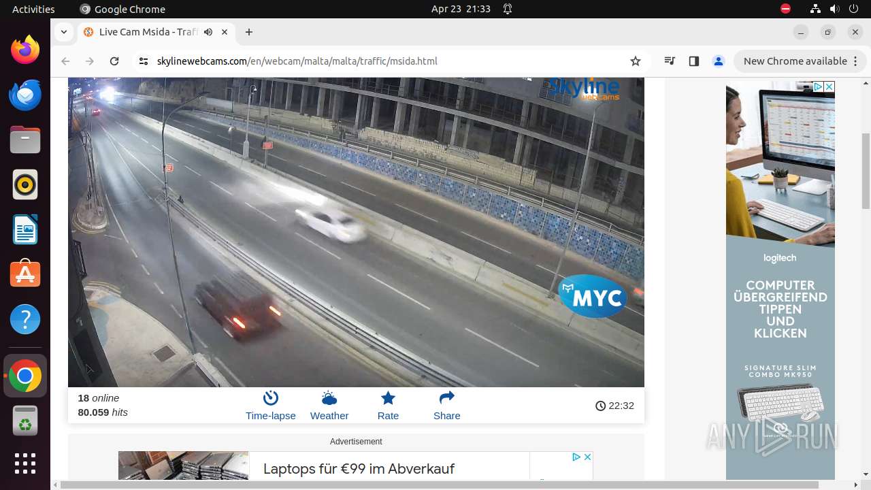Click the Skyline Webcams logo on video
Screen dimensions: 871x490
click(x=584, y=88)
